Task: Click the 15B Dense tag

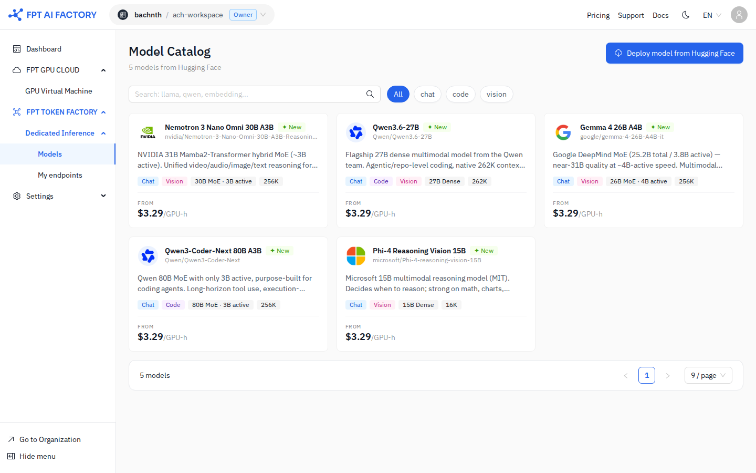Action: [418, 305]
